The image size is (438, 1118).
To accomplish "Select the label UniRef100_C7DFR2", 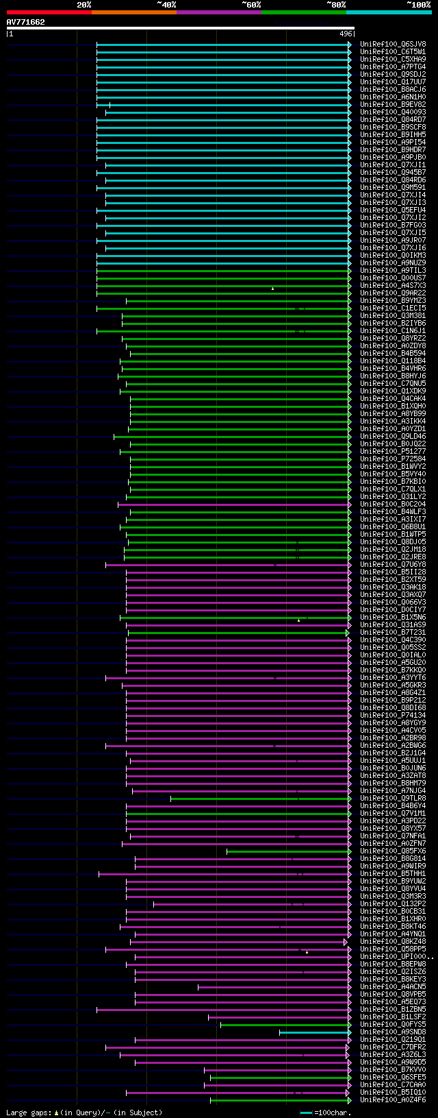I will point(393,1047).
